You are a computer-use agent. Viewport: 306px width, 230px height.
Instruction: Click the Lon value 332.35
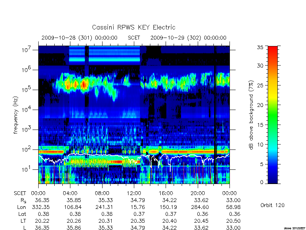click(x=41, y=207)
